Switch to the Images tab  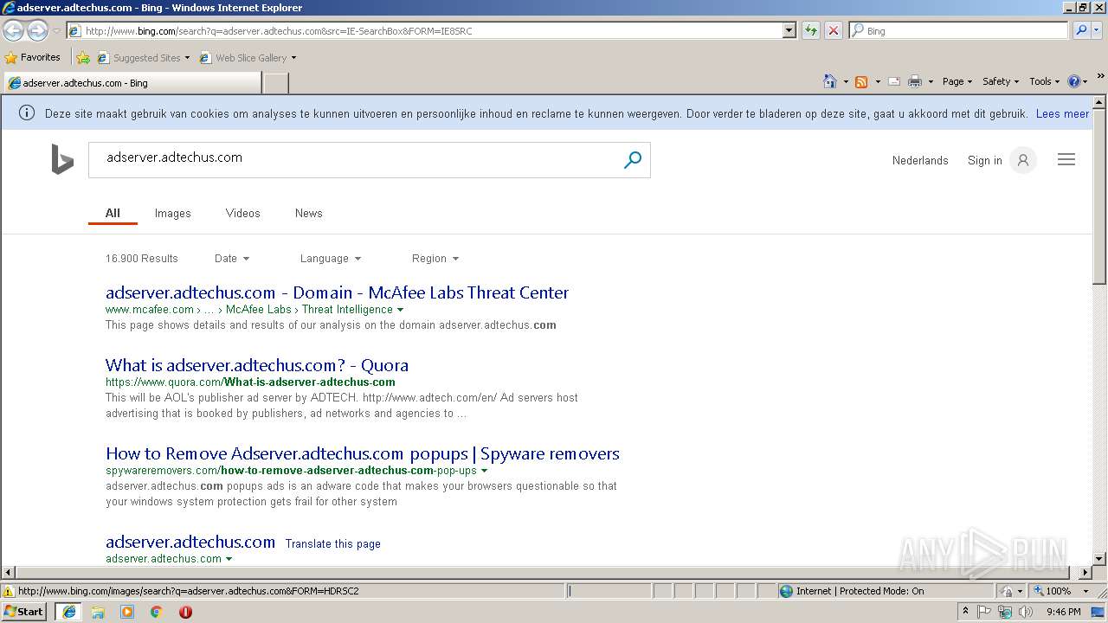coord(172,213)
